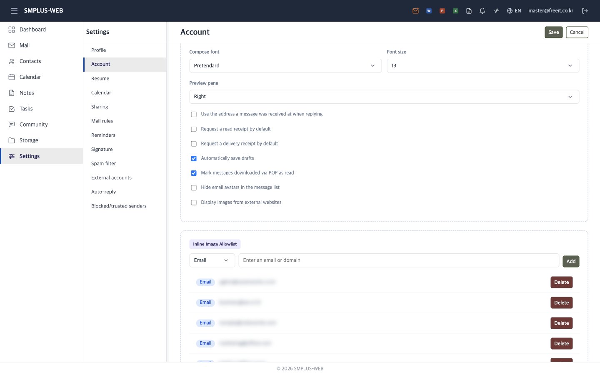The width and height of the screenshot is (600, 375).
Task: Open the External accounts settings page
Action: click(125, 177)
